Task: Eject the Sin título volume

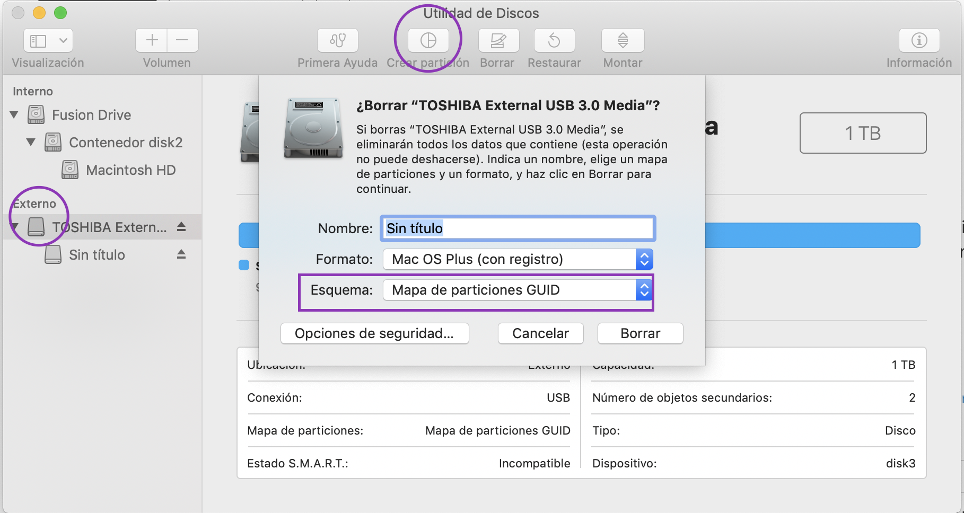Action: (x=181, y=254)
